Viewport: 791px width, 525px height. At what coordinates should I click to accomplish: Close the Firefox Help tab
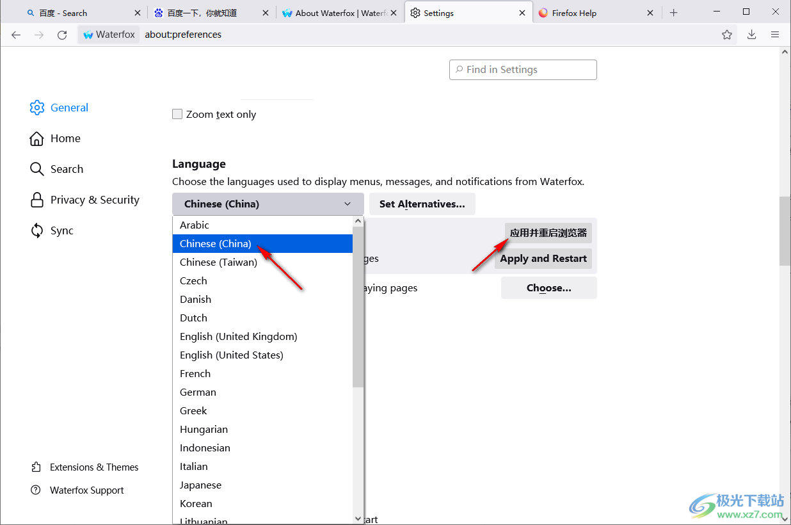650,13
